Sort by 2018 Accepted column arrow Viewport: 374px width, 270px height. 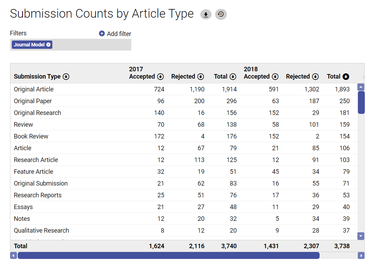[x=275, y=77]
